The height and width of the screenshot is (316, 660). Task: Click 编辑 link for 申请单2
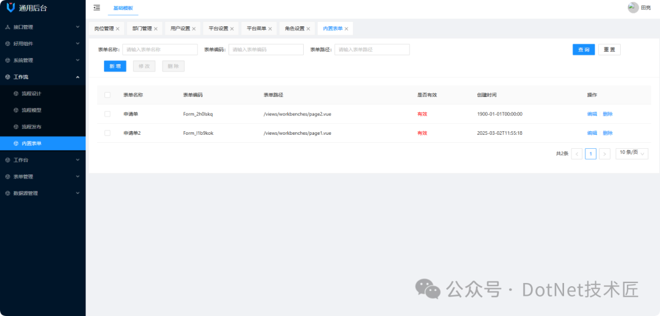592,133
